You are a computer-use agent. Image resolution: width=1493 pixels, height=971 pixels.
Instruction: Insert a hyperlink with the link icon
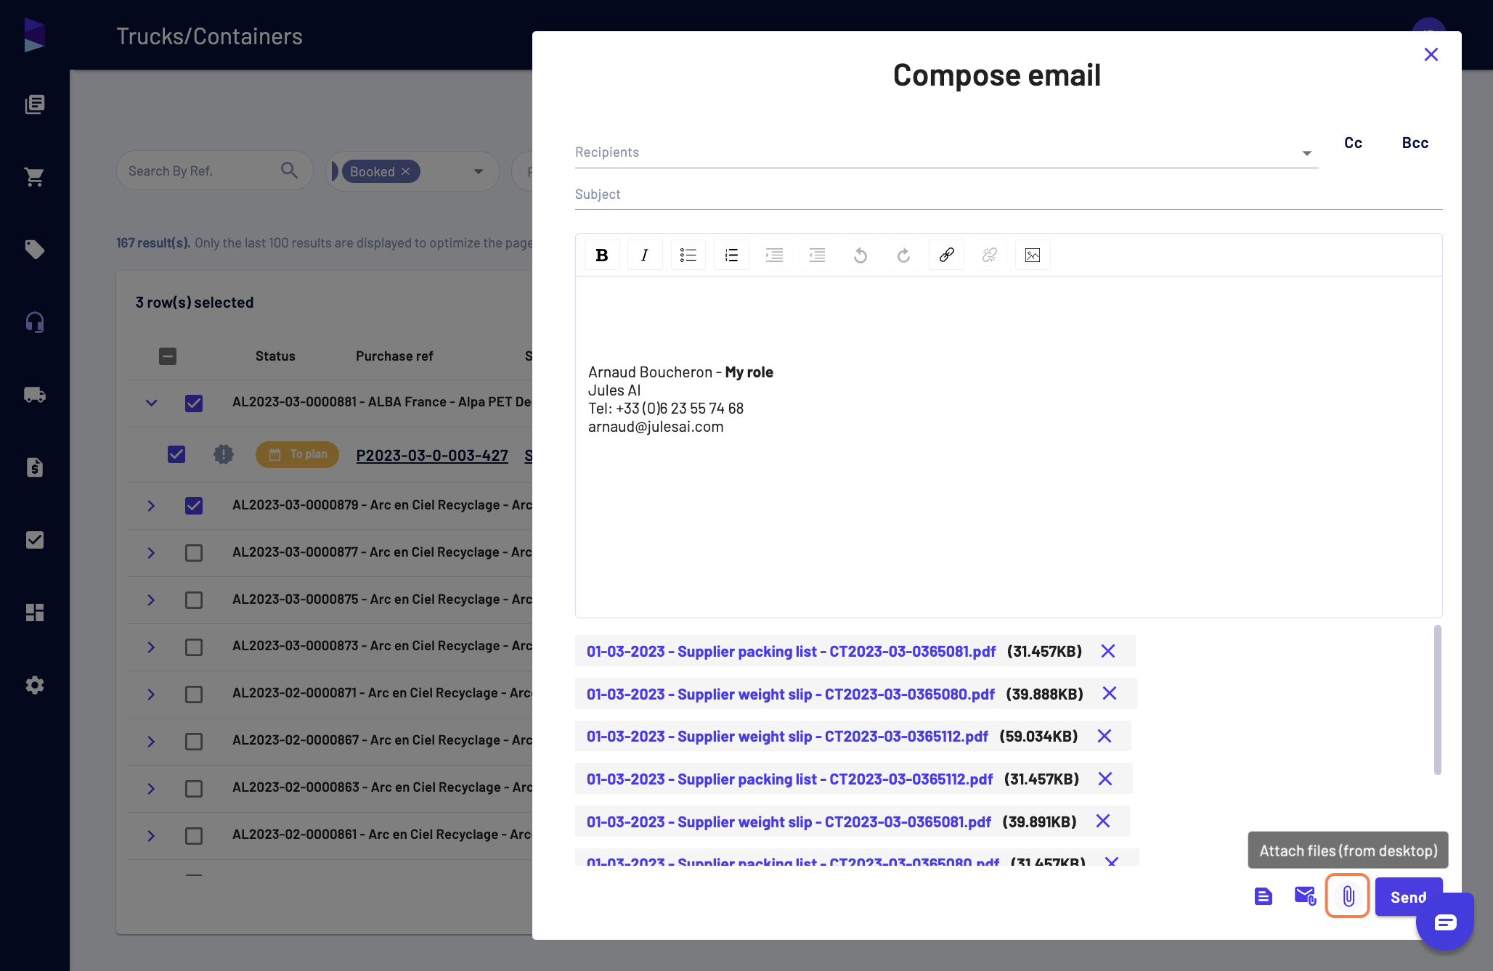pyautogui.click(x=946, y=255)
